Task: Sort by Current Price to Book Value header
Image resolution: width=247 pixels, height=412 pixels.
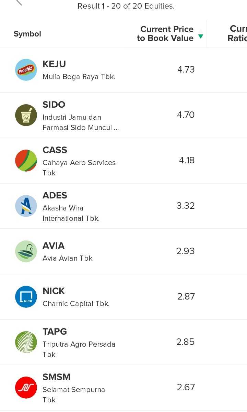Action: pos(165,34)
